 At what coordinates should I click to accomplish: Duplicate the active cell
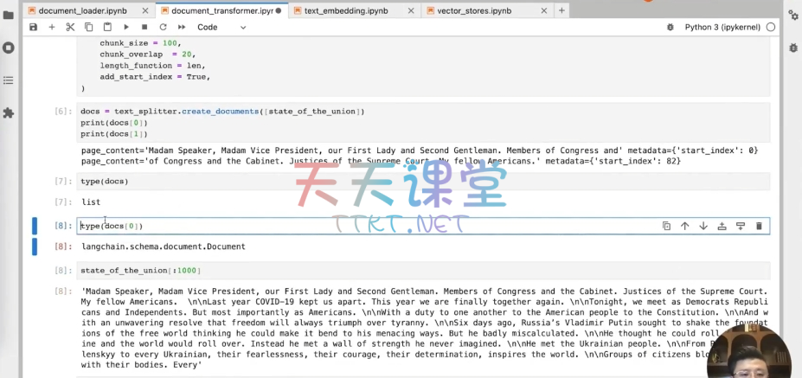click(x=666, y=226)
